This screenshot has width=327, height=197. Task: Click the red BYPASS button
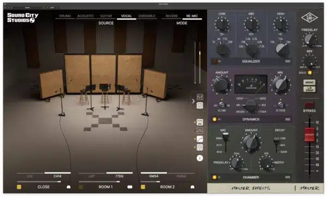pos(310,105)
